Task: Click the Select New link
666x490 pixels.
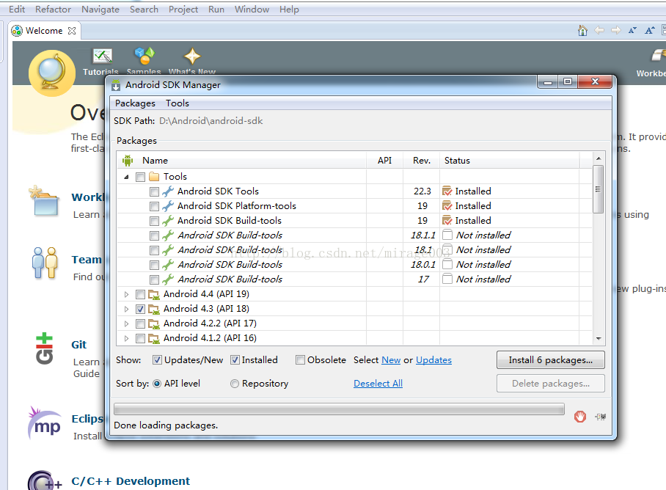Action: (x=391, y=360)
